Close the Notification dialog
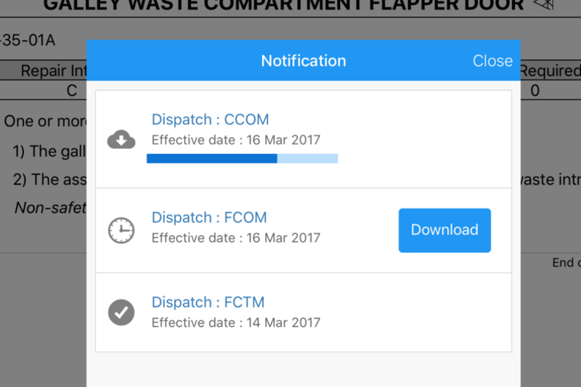The image size is (581, 387). 492,61
